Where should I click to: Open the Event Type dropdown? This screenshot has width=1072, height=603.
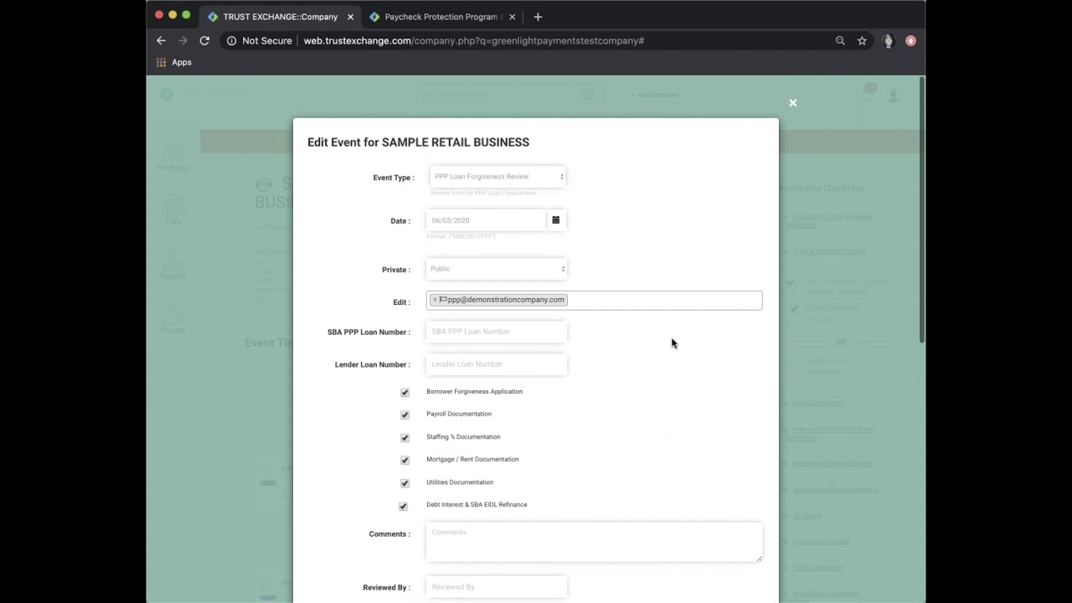point(497,177)
